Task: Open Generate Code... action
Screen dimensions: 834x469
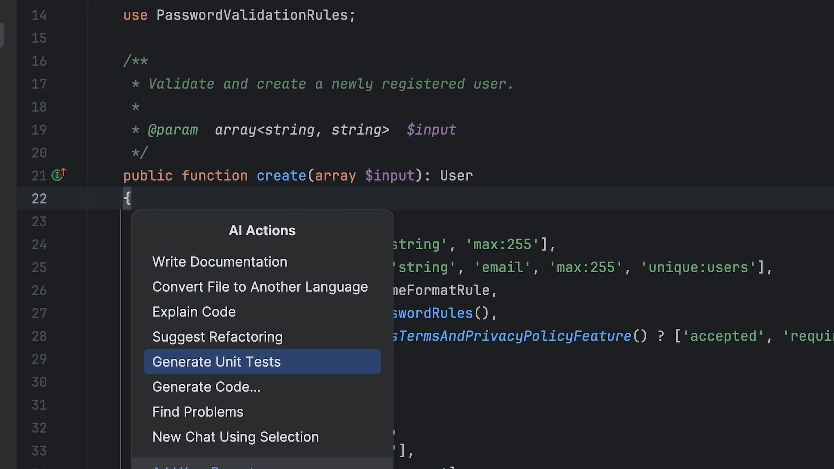Action: tap(206, 387)
